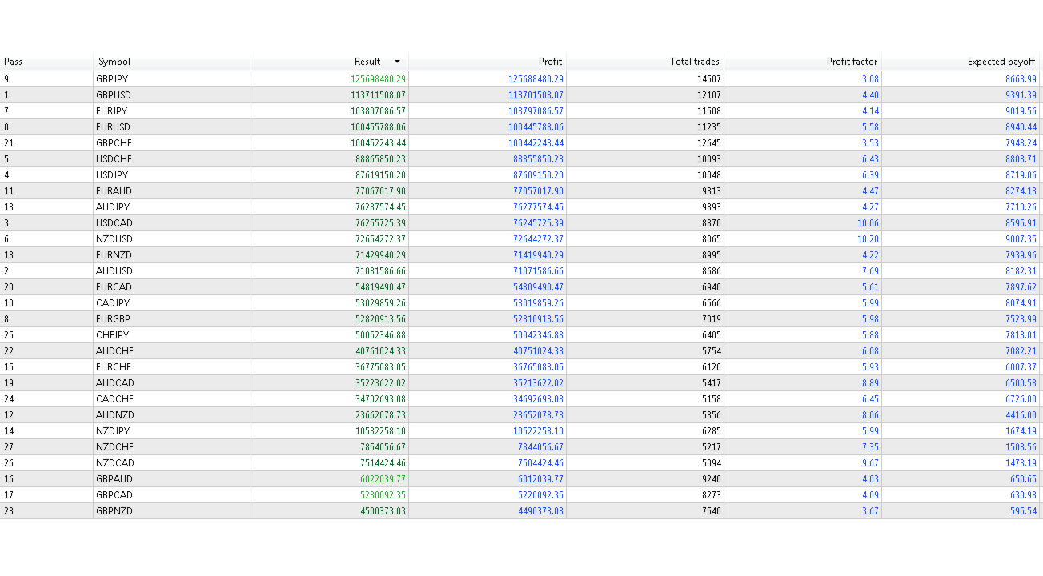Click the expected payoff value 595.54
The height and width of the screenshot is (576, 1043).
(x=1024, y=511)
